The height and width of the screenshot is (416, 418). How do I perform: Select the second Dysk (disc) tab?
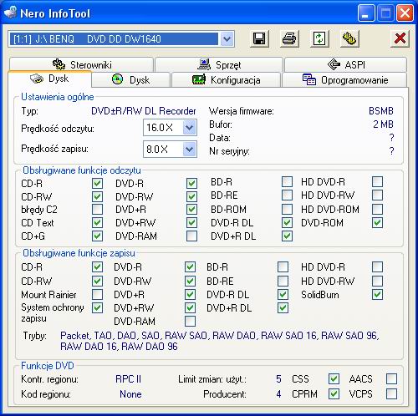[x=130, y=80]
